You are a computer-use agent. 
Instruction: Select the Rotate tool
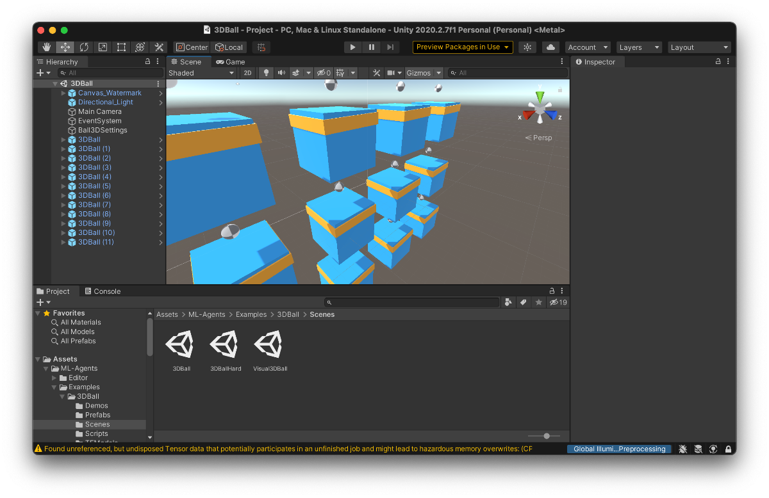click(x=84, y=47)
